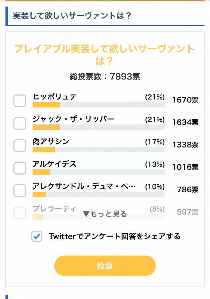Screen dimensions: 210x299
Task: Click the Twitterでアンケート回答をシェアする label
Action: click(x=114, y=236)
